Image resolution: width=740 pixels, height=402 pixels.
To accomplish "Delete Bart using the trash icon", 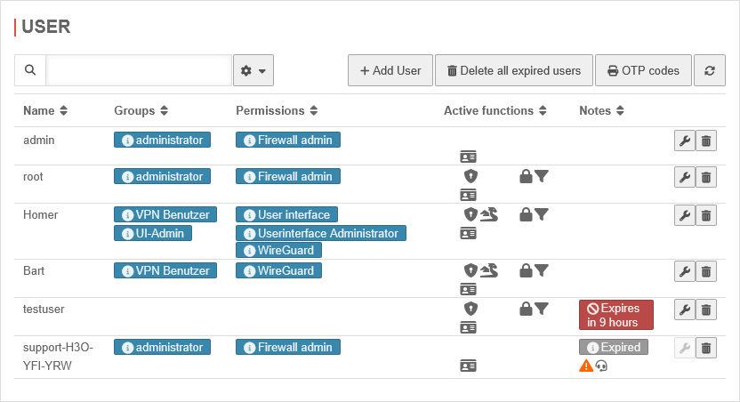I will click(706, 271).
